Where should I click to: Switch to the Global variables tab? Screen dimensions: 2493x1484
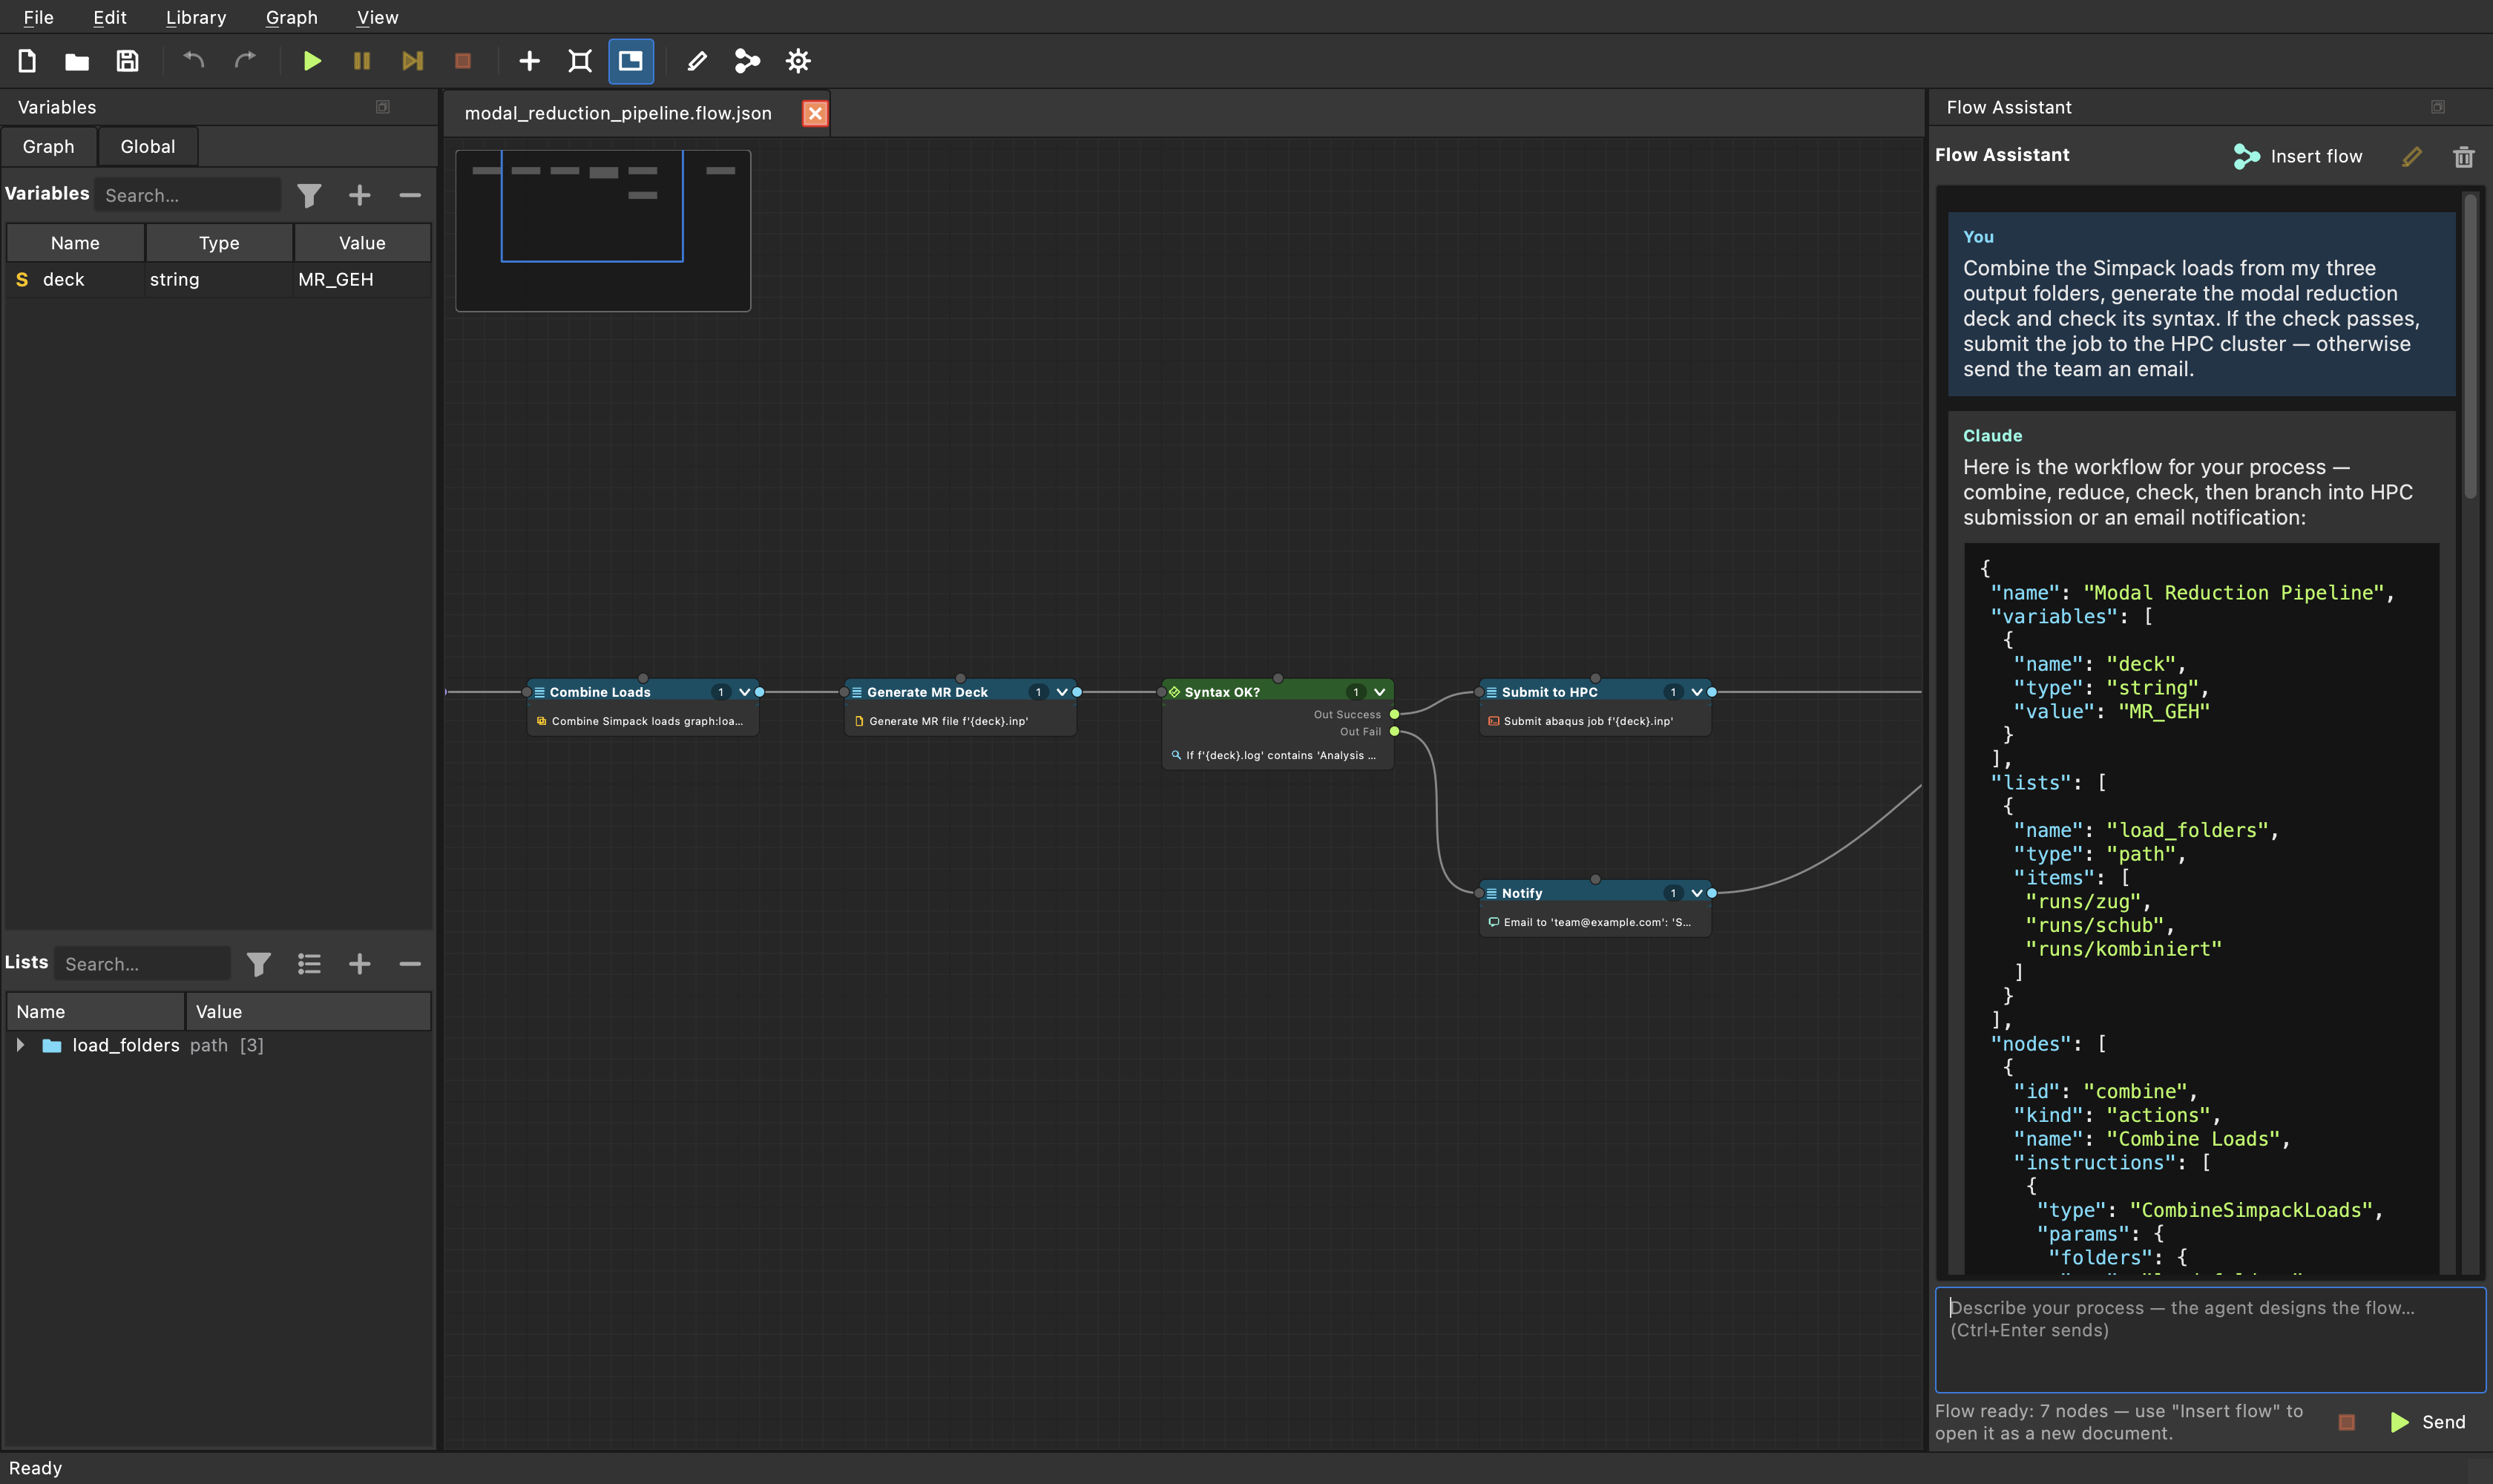pyautogui.click(x=148, y=146)
